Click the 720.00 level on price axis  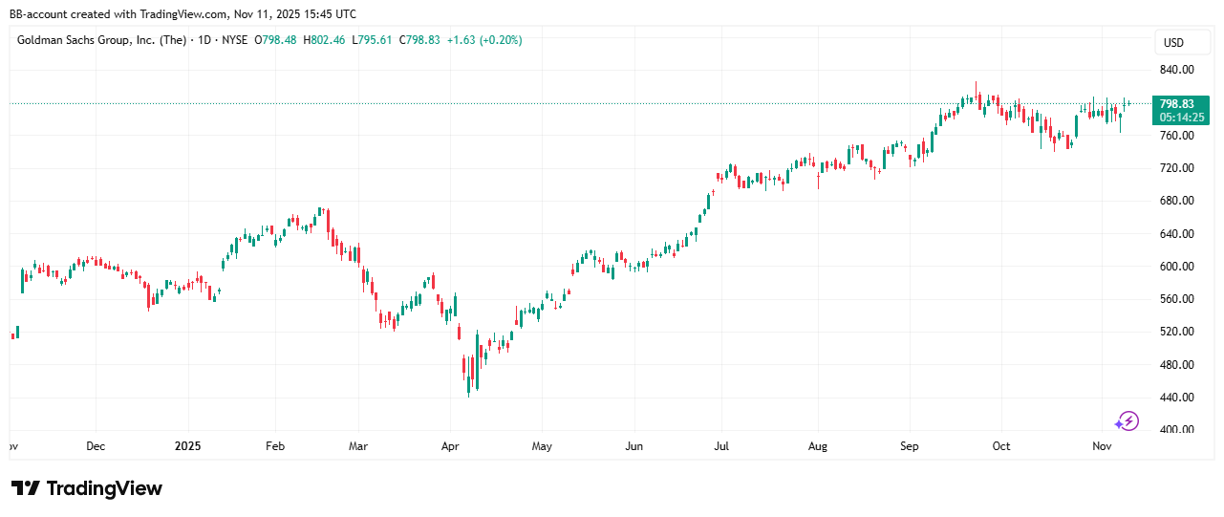pos(1174,168)
